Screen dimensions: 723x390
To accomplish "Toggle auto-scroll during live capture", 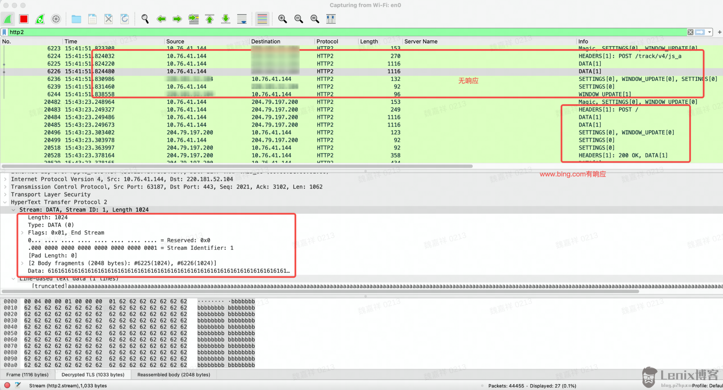I will (242, 19).
